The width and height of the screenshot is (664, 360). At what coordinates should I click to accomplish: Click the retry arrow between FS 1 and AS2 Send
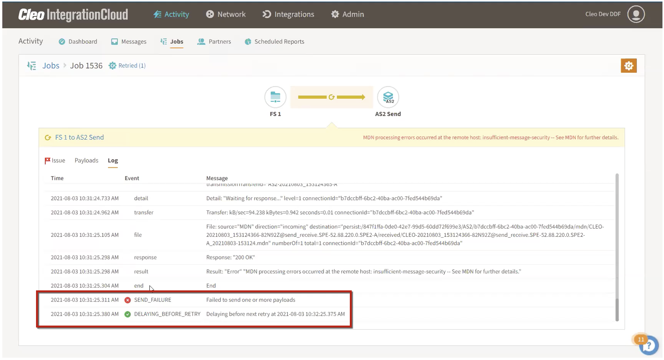pyautogui.click(x=332, y=97)
